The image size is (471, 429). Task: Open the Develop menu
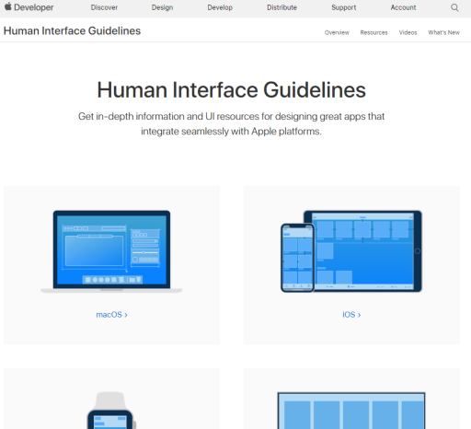coord(220,7)
